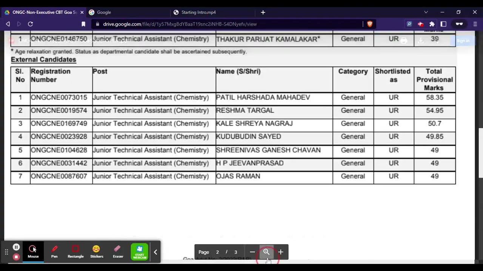
Task: Click registration number ONGCNE0073015
Action: (x=59, y=97)
